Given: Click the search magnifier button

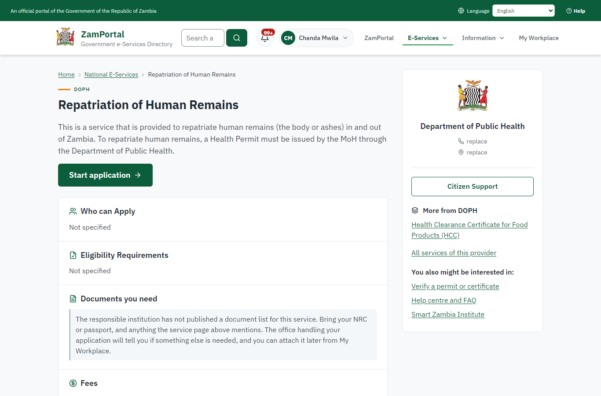Looking at the screenshot, I should pos(237,38).
